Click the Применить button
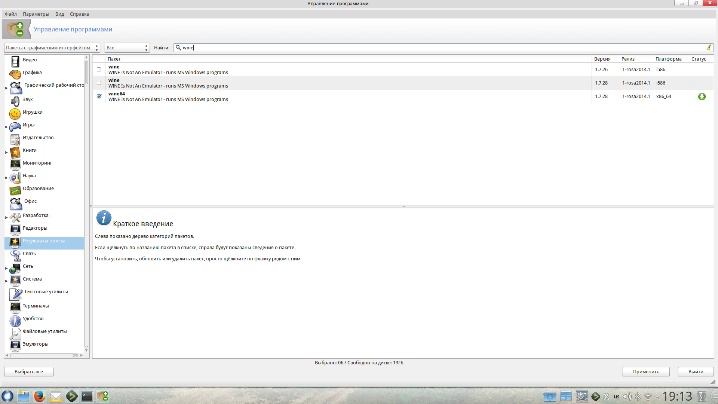718x404 pixels. pos(646,371)
